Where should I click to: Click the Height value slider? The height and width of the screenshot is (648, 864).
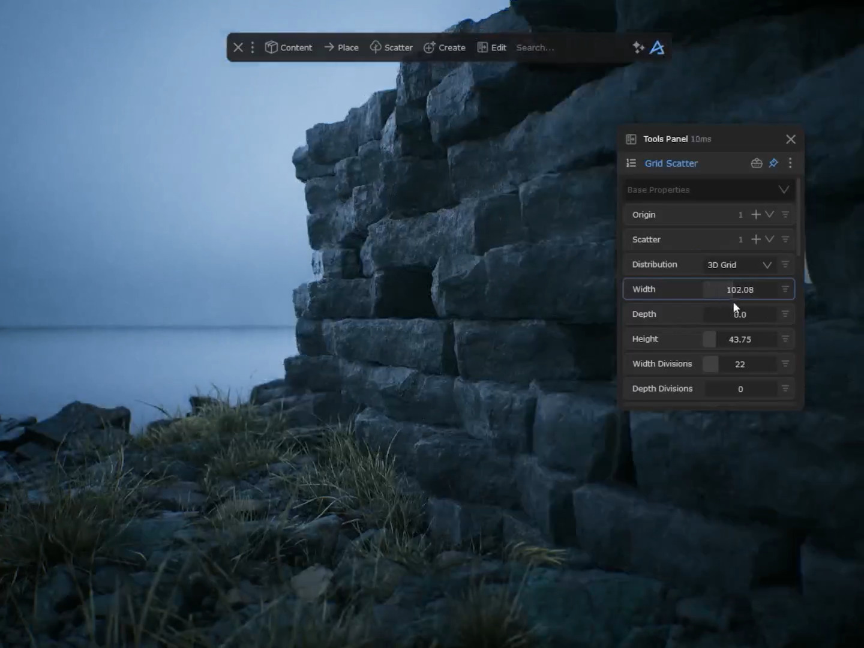coord(739,339)
